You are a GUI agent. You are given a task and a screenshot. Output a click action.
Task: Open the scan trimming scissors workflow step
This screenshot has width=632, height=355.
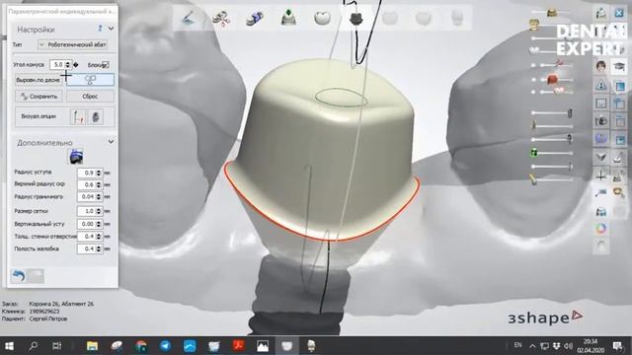221,18
